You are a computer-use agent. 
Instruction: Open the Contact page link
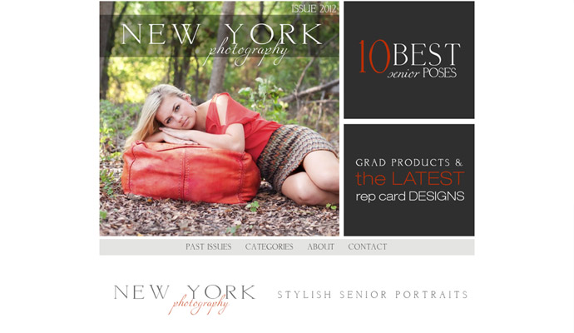click(368, 247)
